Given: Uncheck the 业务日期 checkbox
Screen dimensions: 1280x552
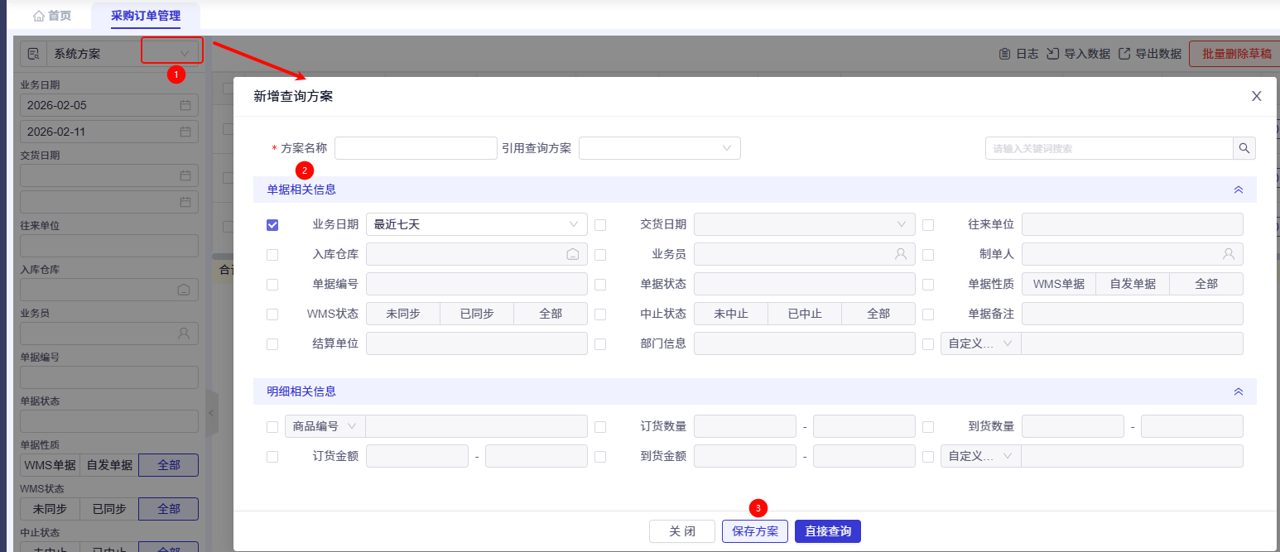Looking at the screenshot, I should pos(272,225).
